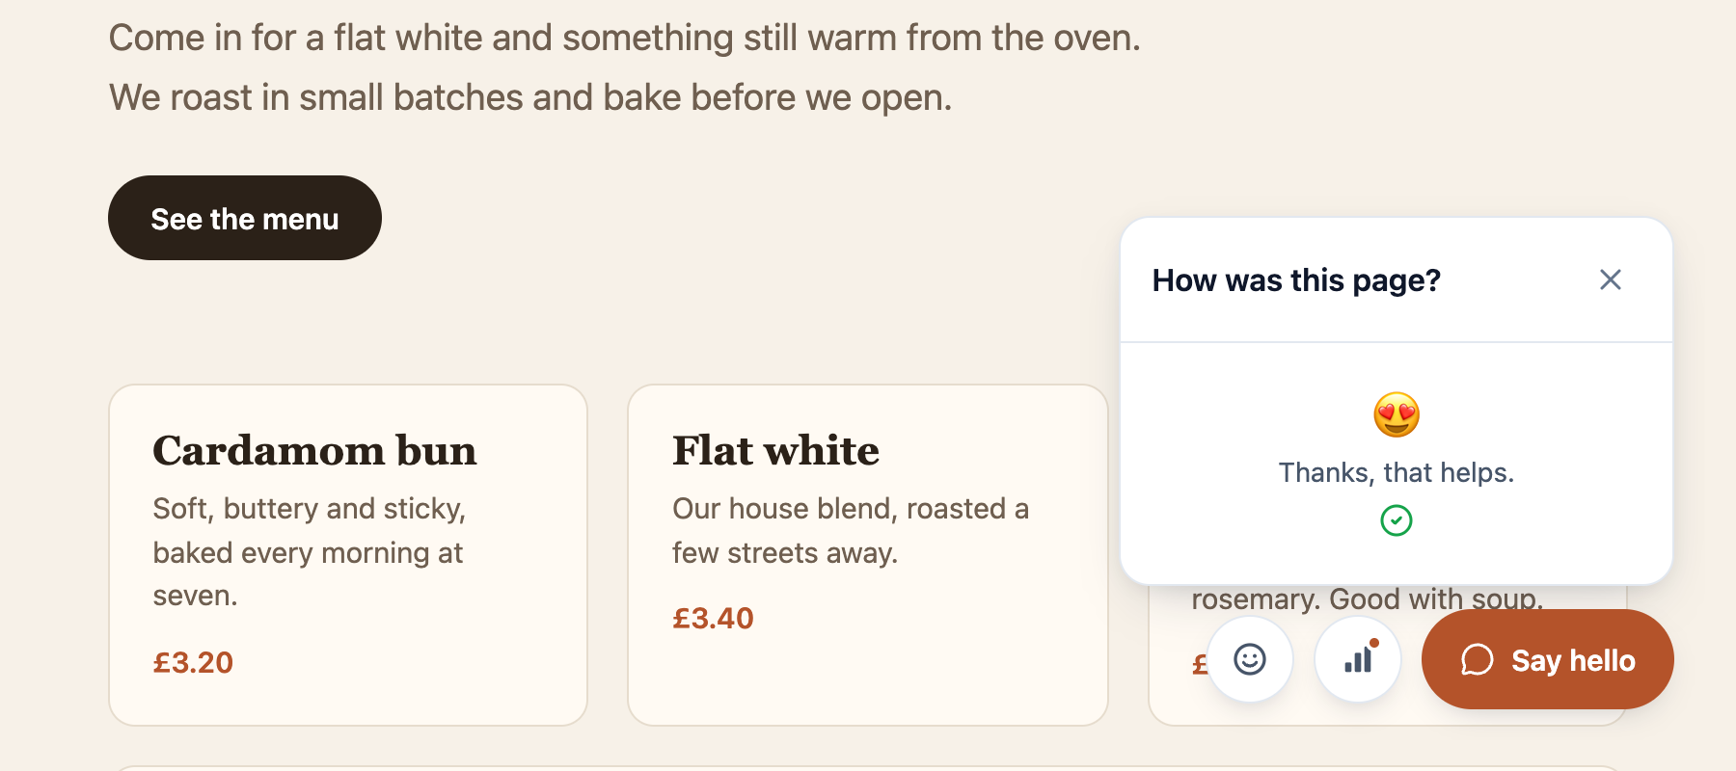
Task: Select the Cardamom bun card title
Action: pyautogui.click(x=314, y=450)
